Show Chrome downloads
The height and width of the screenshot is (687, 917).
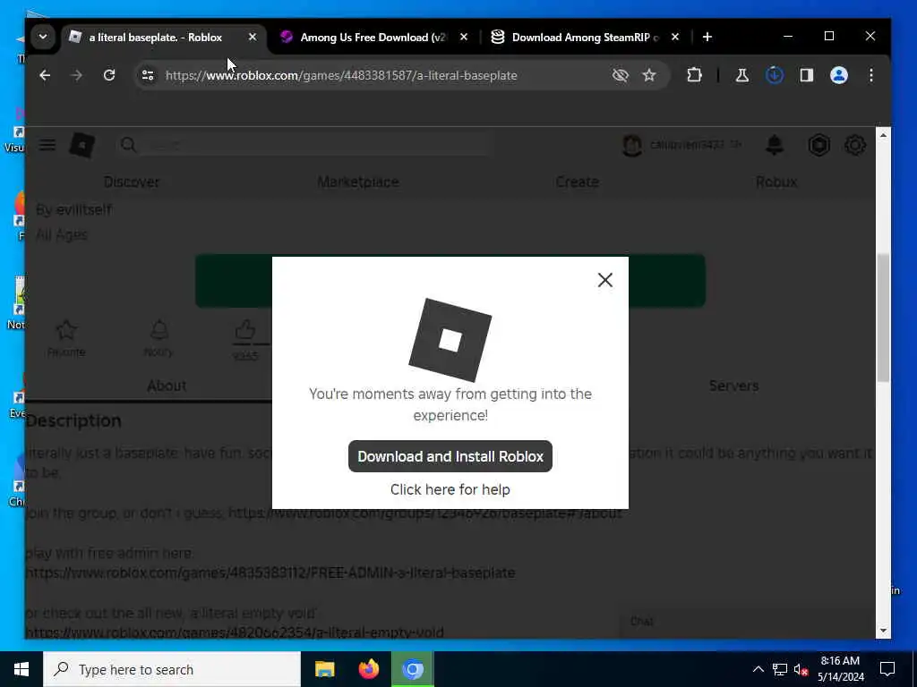(775, 75)
